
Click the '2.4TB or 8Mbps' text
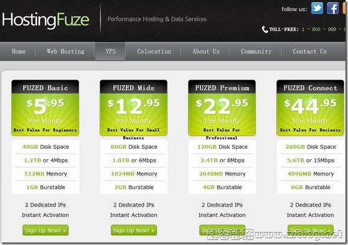click(x=222, y=160)
